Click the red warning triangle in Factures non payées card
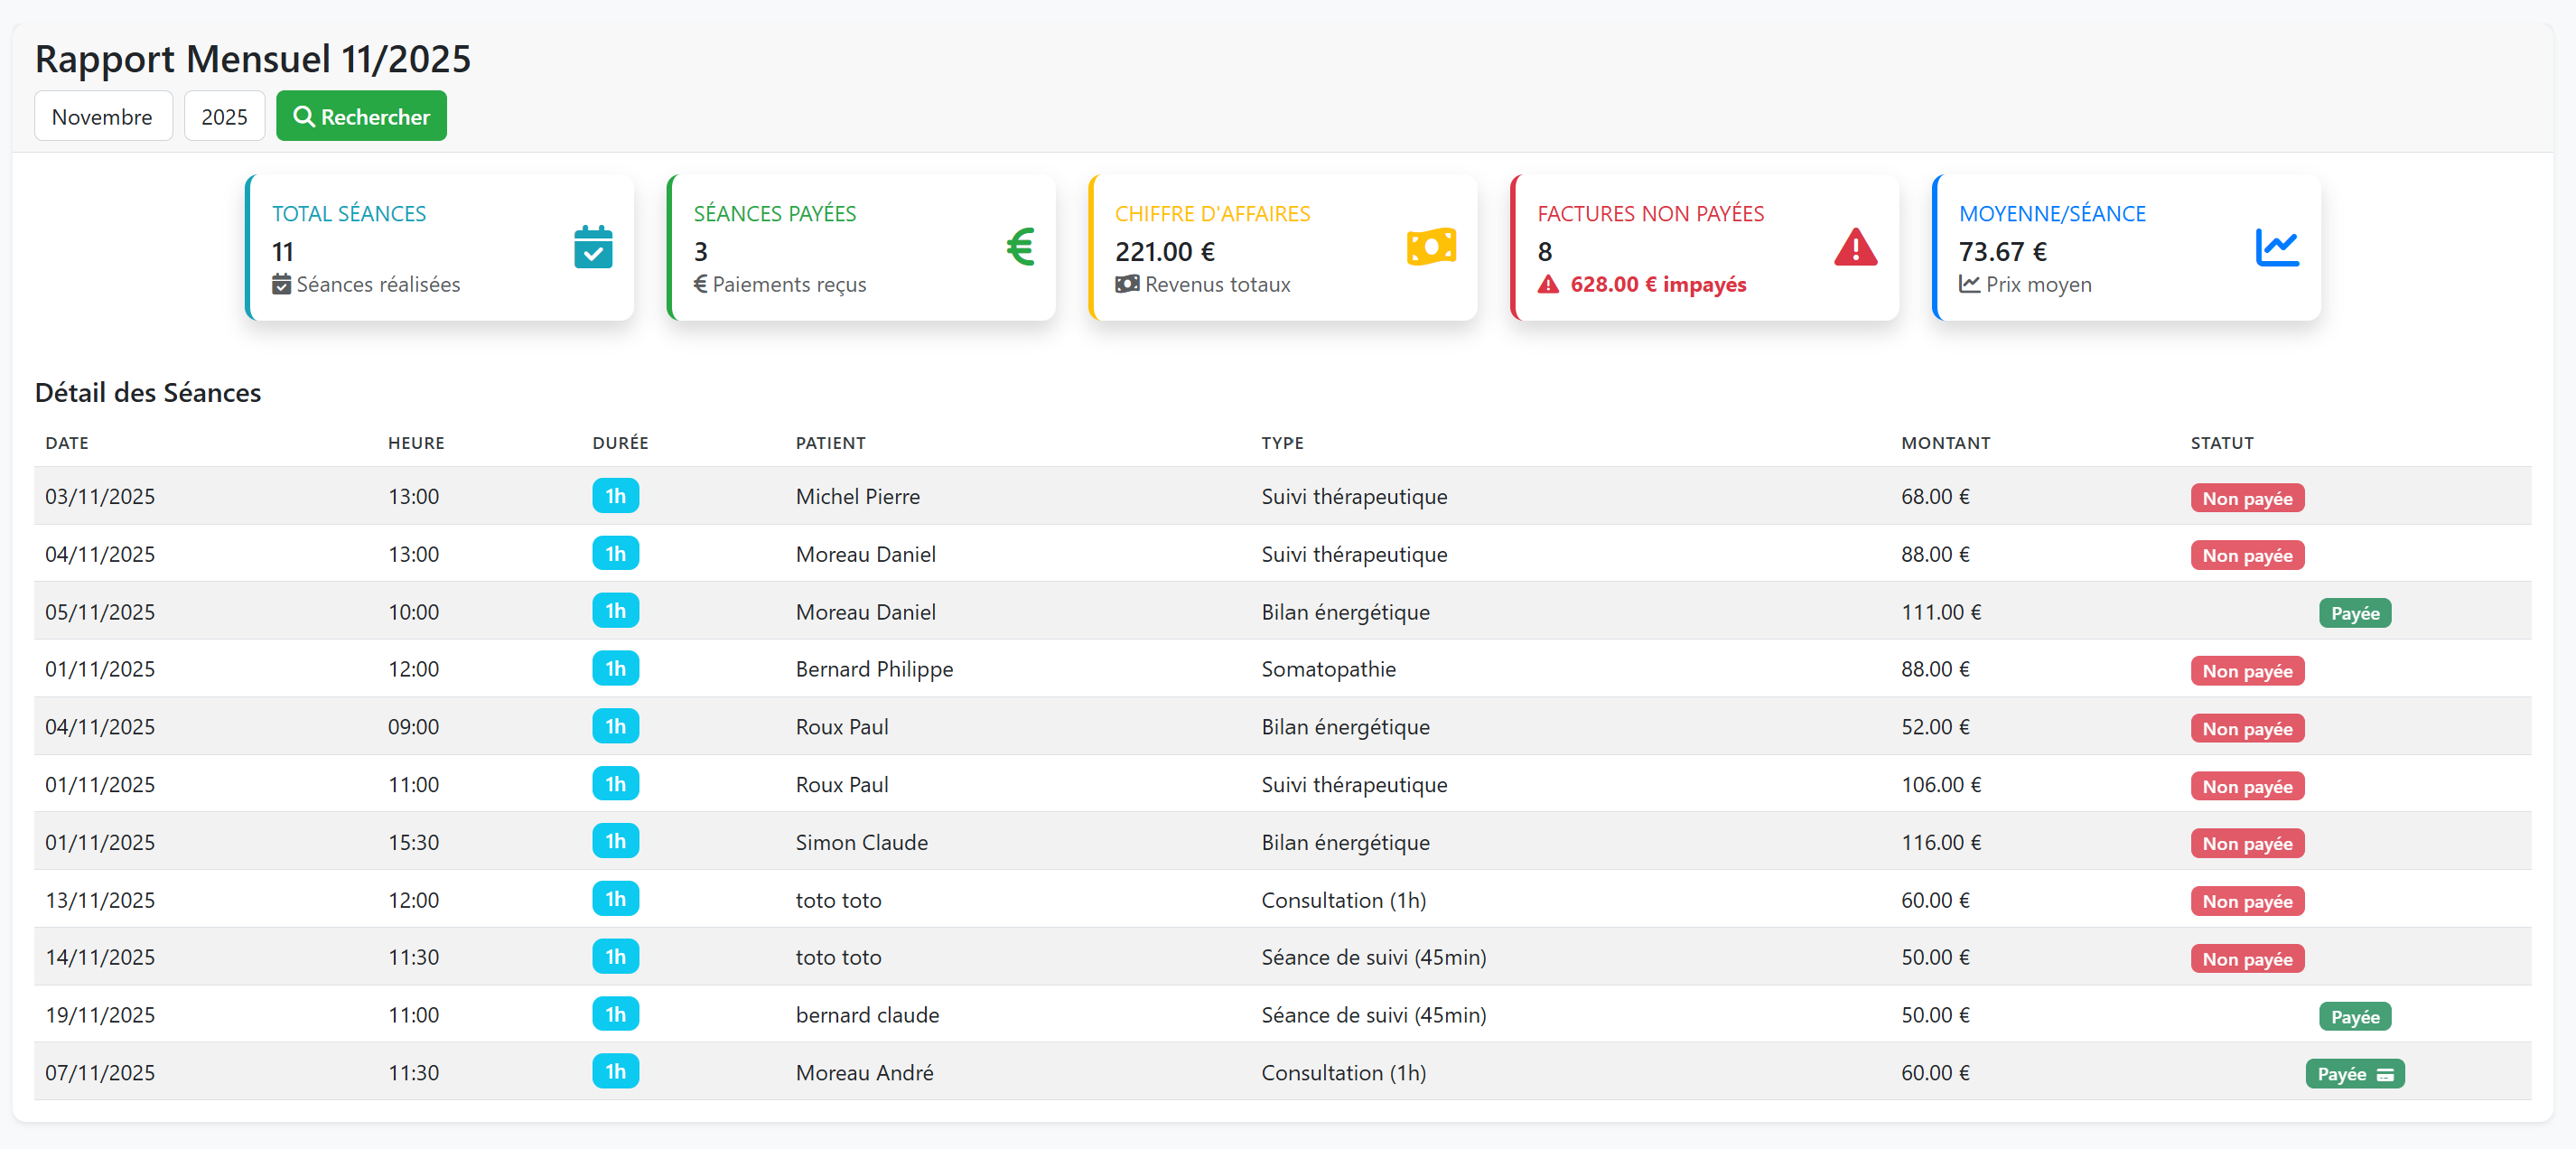Image resolution: width=2576 pixels, height=1149 pixels. click(1854, 247)
